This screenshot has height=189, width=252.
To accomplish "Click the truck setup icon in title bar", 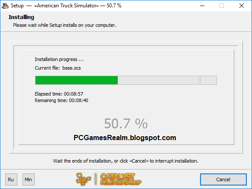I will coord(5,6).
